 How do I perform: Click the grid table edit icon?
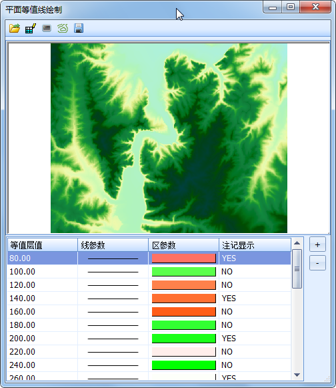31,28
